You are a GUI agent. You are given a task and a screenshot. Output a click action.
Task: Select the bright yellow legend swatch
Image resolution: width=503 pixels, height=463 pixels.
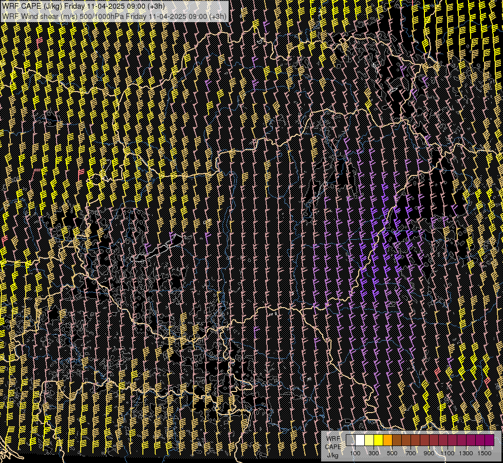pos(379,440)
